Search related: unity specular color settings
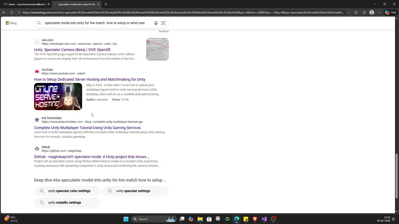 coord(67,191)
